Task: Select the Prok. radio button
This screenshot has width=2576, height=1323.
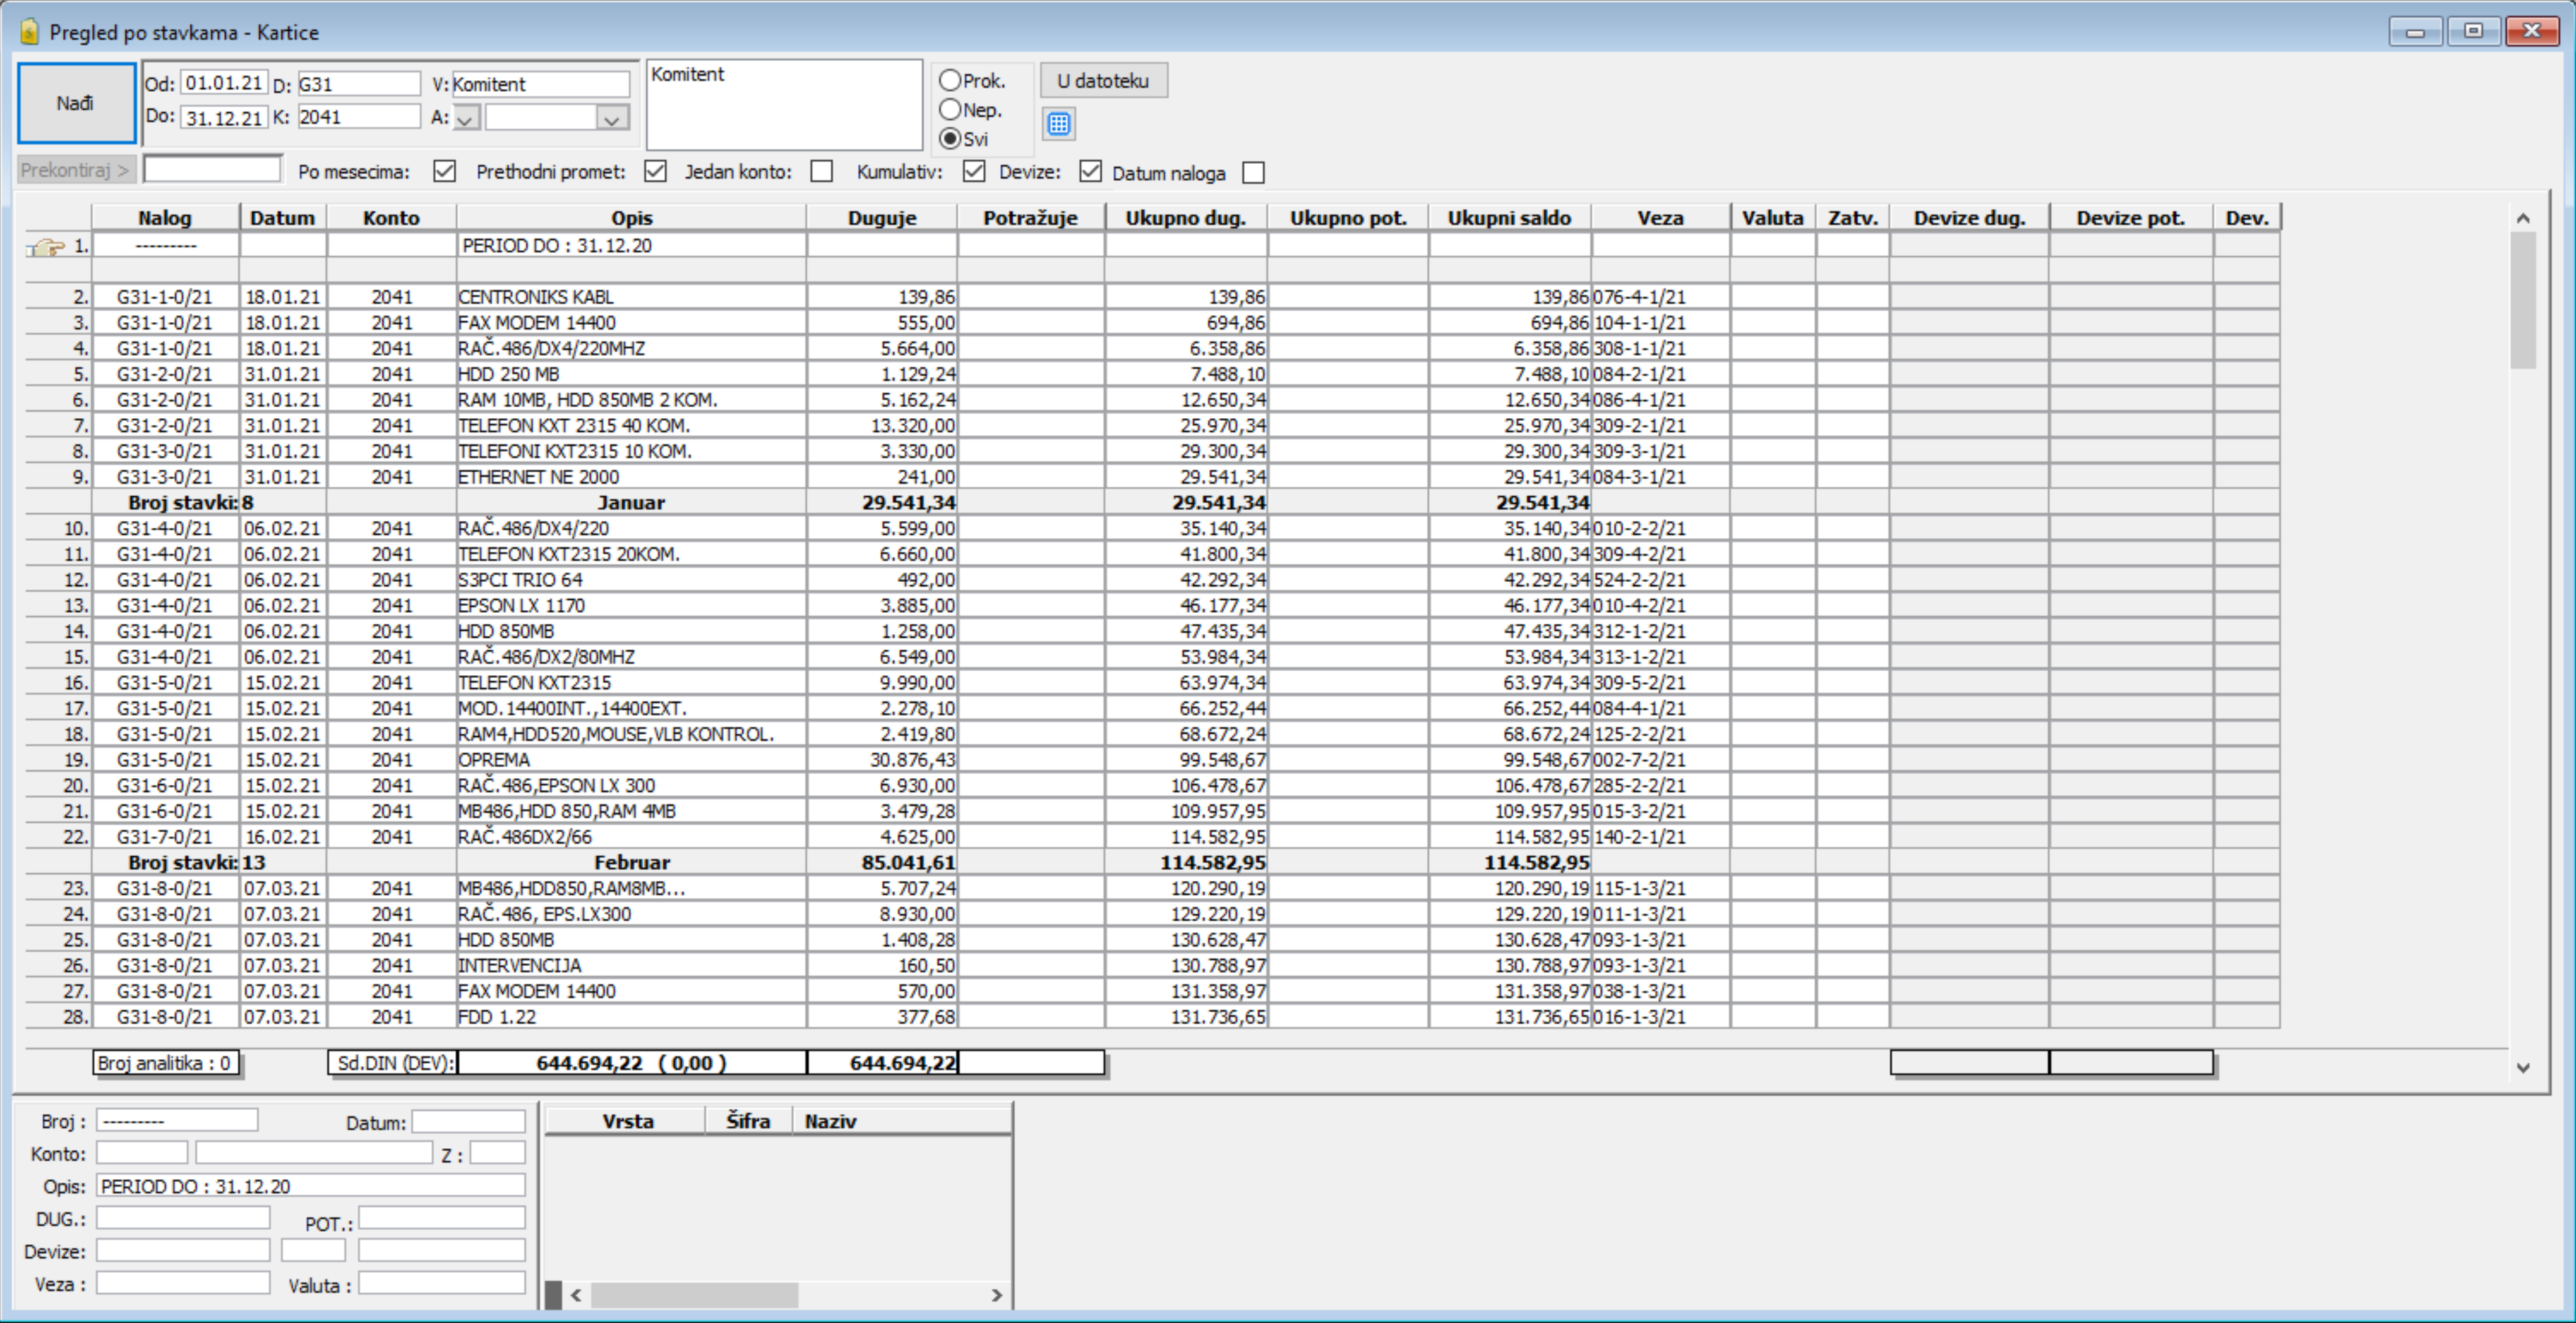Action: tap(950, 80)
